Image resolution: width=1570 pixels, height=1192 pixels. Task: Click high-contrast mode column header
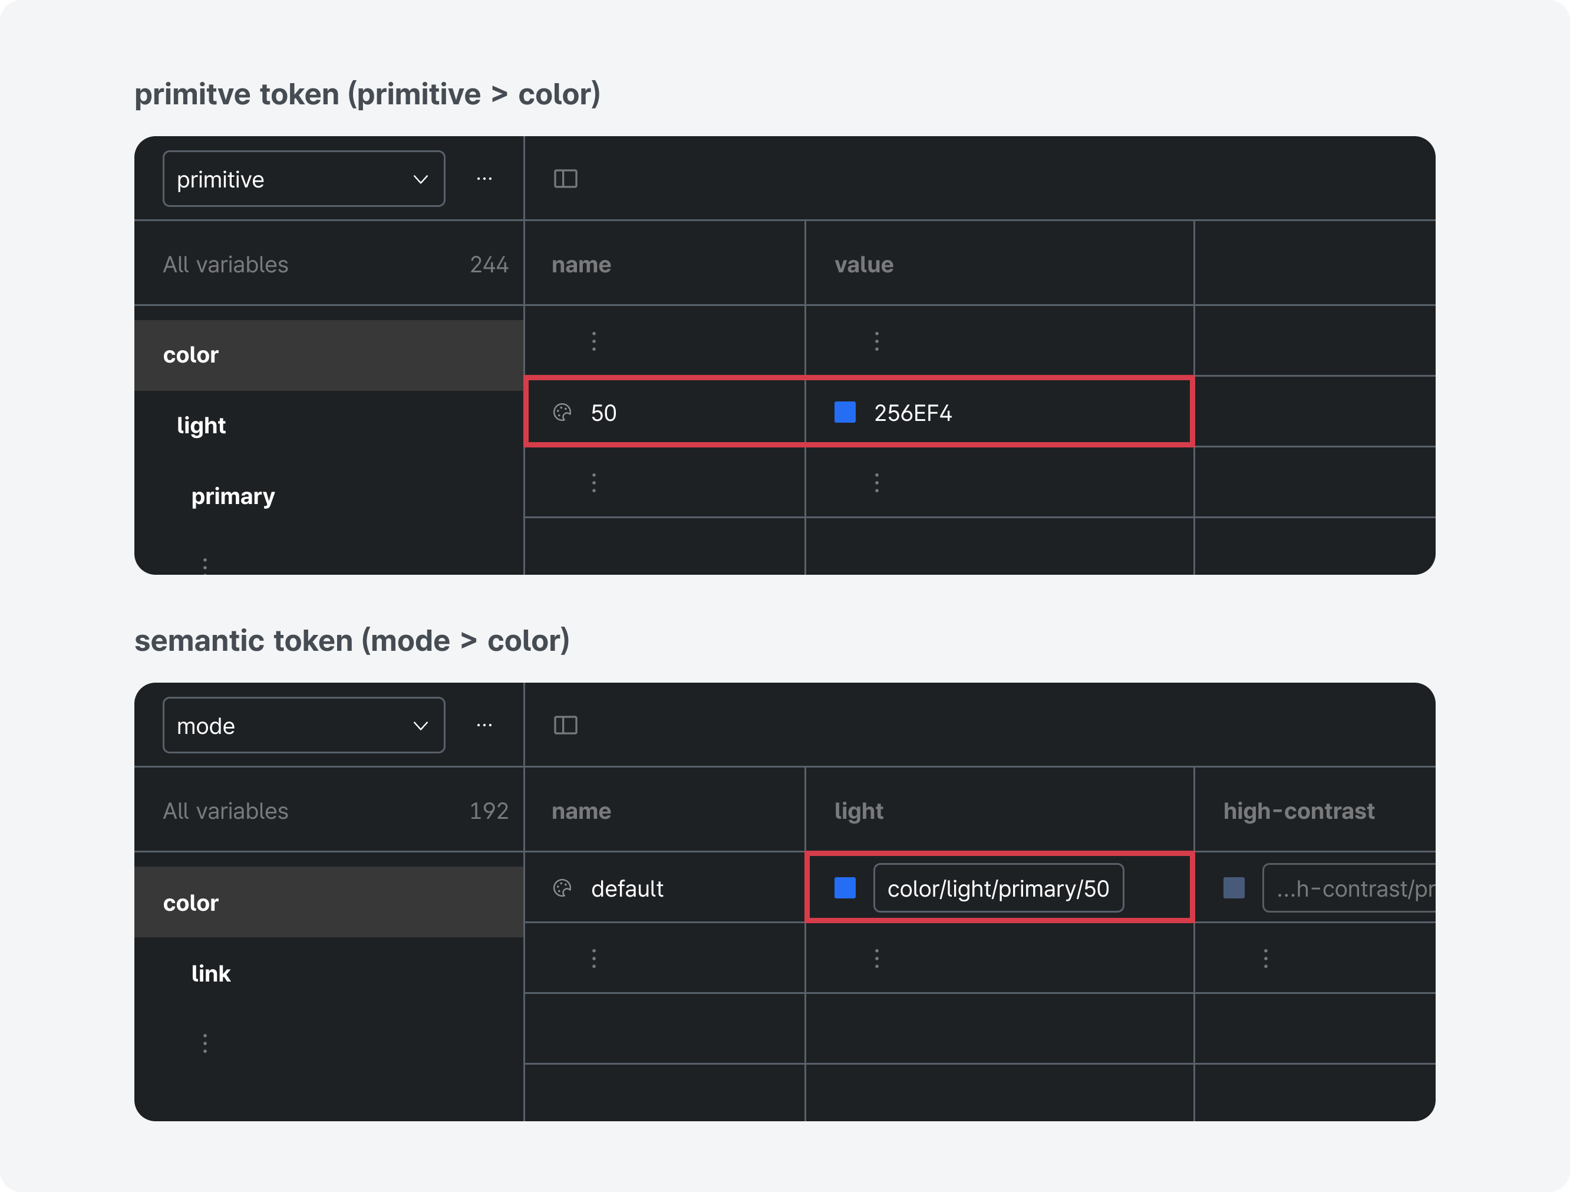(1299, 811)
